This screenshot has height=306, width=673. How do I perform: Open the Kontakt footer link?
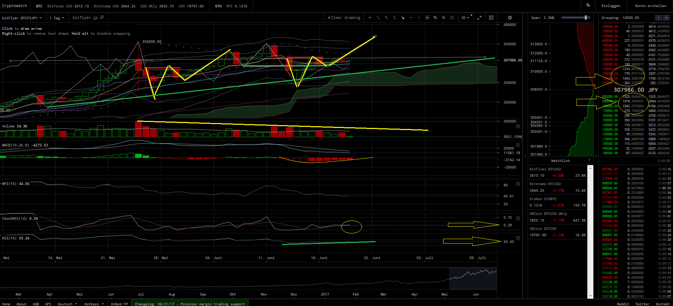(x=662, y=304)
